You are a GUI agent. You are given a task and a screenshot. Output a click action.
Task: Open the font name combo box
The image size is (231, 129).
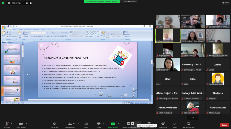click(x=36, y=33)
